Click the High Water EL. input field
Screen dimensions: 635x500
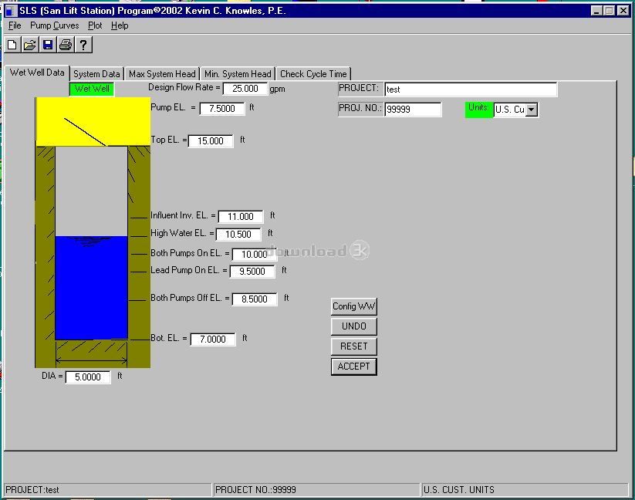tap(238, 235)
